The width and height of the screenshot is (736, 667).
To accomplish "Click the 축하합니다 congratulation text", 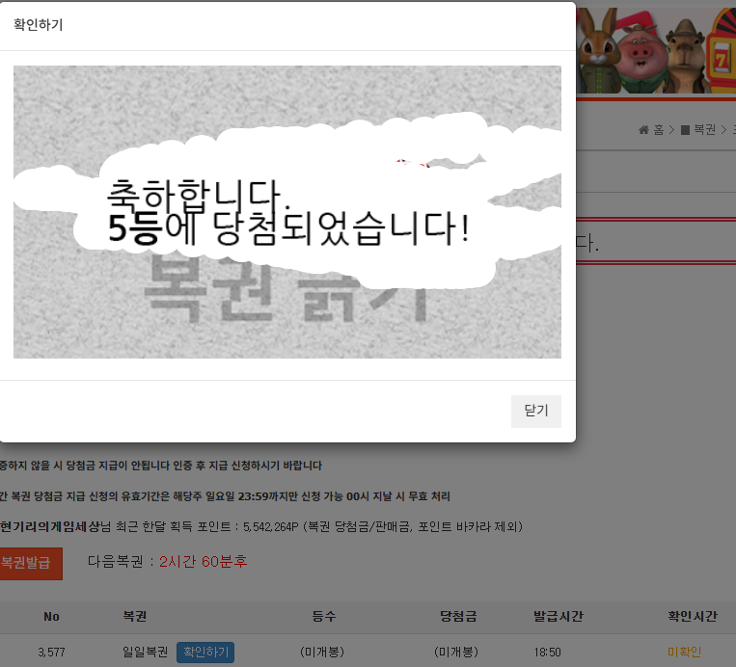I will point(198,194).
